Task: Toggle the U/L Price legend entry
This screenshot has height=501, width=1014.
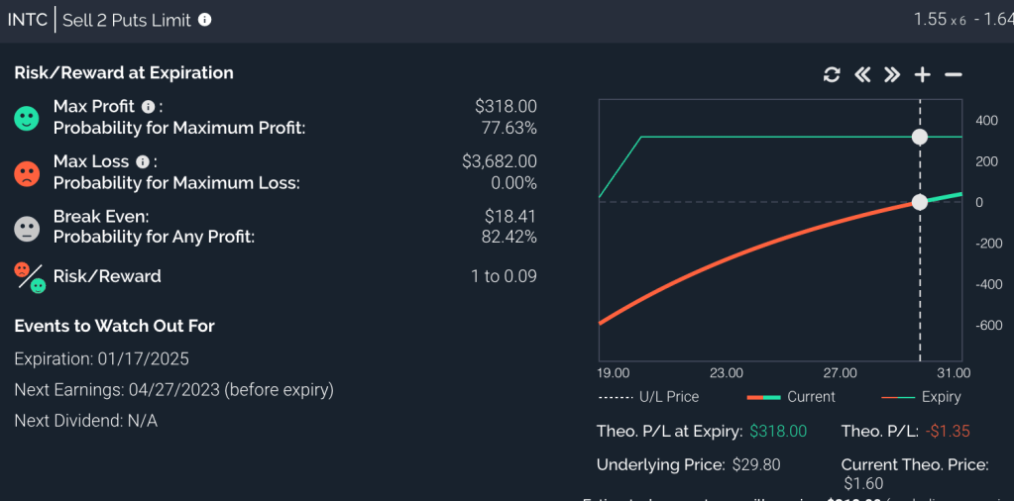Action: click(x=648, y=397)
